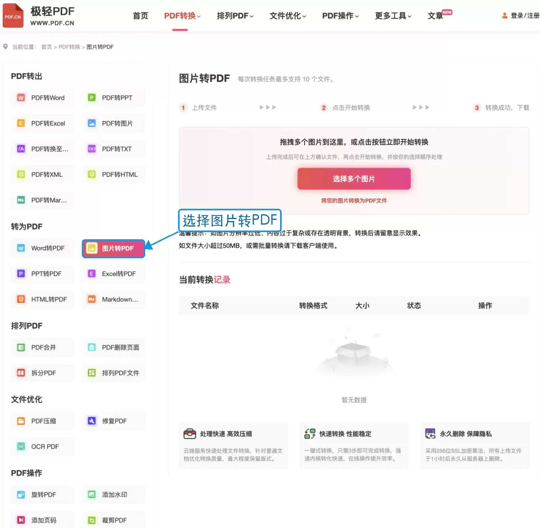This screenshot has width=540, height=528.
Task: Choose the HTML转PDF icon
Action: [21, 299]
